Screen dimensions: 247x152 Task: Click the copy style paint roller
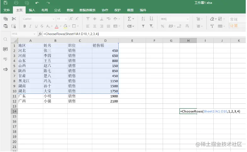pyautogui.click(x=212, y=26)
